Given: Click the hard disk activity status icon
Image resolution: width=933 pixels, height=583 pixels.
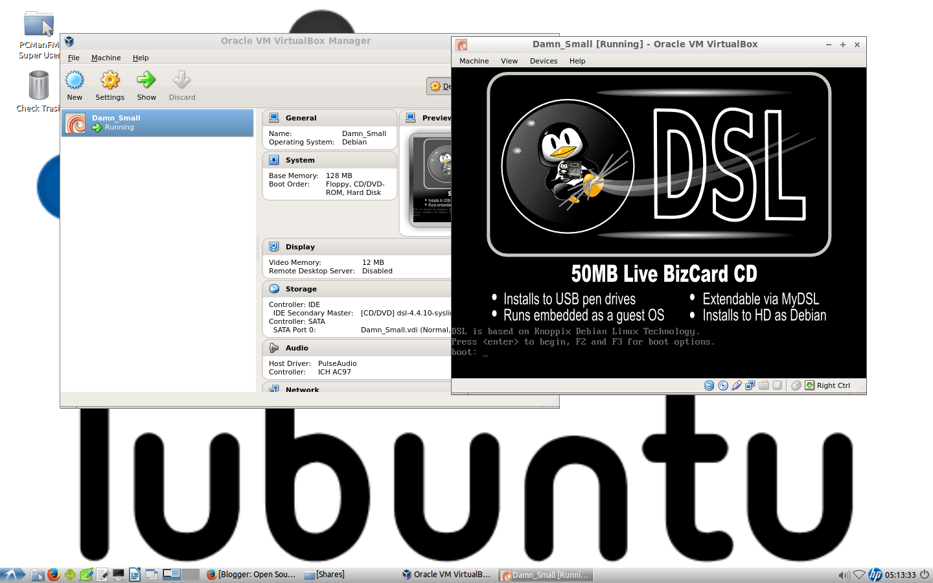Looking at the screenshot, I should click(x=709, y=385).
